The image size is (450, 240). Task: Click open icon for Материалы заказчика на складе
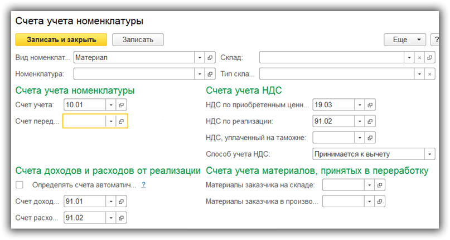(x=379, y=186)
